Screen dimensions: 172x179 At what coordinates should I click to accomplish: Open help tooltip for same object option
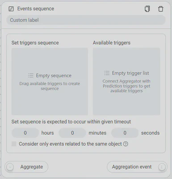(126, 144)
